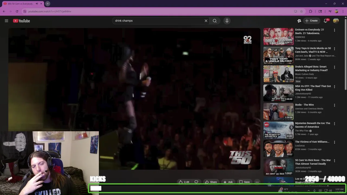Open Victims of Katt Williams thumbnail
Image resolution: width=347 pixels, height=195 pixels.
click(x=278, y=148)
